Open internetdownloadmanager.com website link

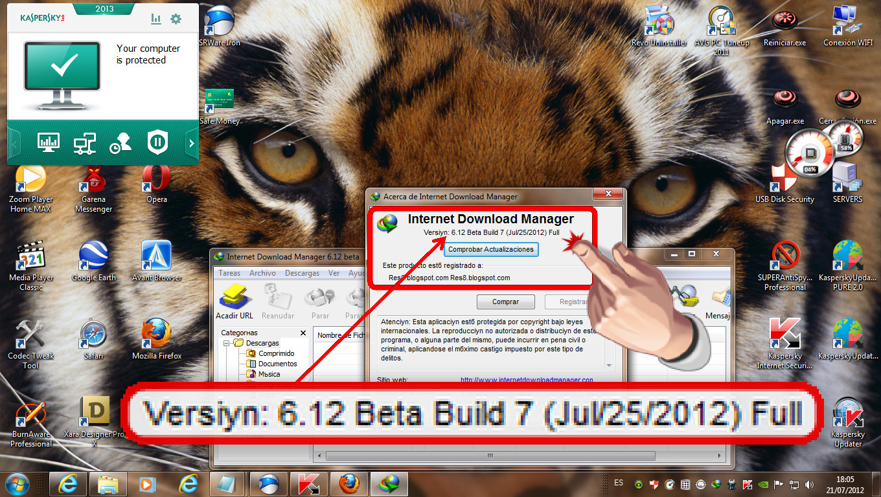(527, 380)
